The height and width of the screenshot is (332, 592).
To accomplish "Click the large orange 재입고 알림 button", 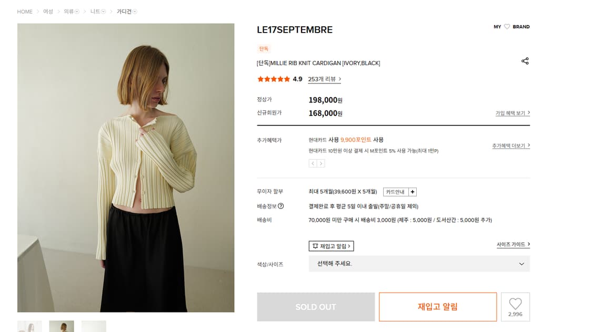I will pos(437,306).
